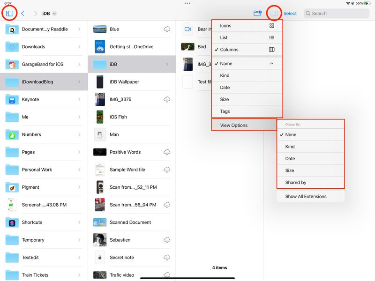This screenshot has width=375, height=281.
Task: Expand Numbers folder chevron
Action: (79, 134)
